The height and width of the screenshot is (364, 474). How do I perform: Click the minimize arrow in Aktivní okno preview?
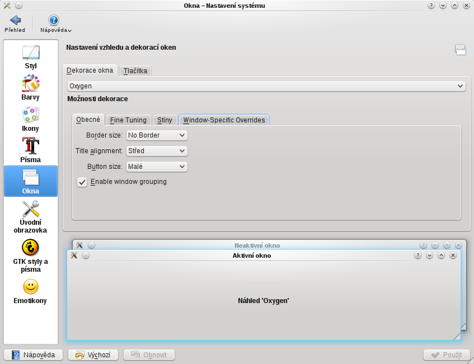tap(429, 256)
